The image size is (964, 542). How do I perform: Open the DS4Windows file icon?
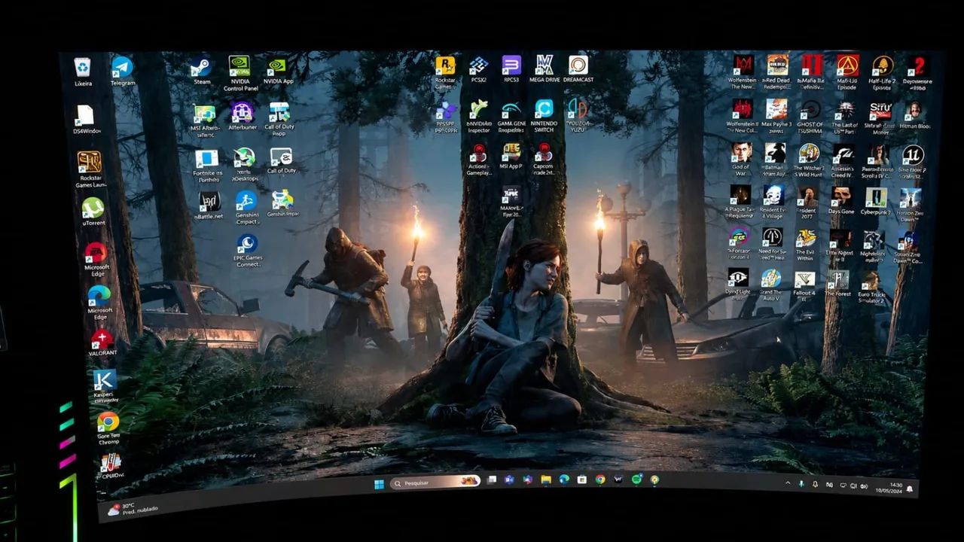pyautogui.click(x=85, y=120)
